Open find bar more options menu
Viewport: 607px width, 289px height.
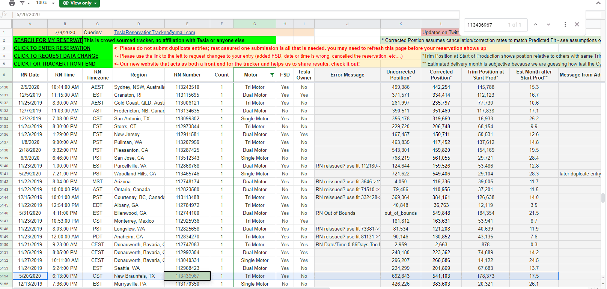click(x=565, y=25)
